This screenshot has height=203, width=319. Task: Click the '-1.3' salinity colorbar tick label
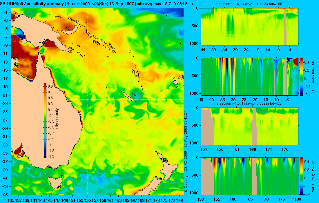pos(51,151)
